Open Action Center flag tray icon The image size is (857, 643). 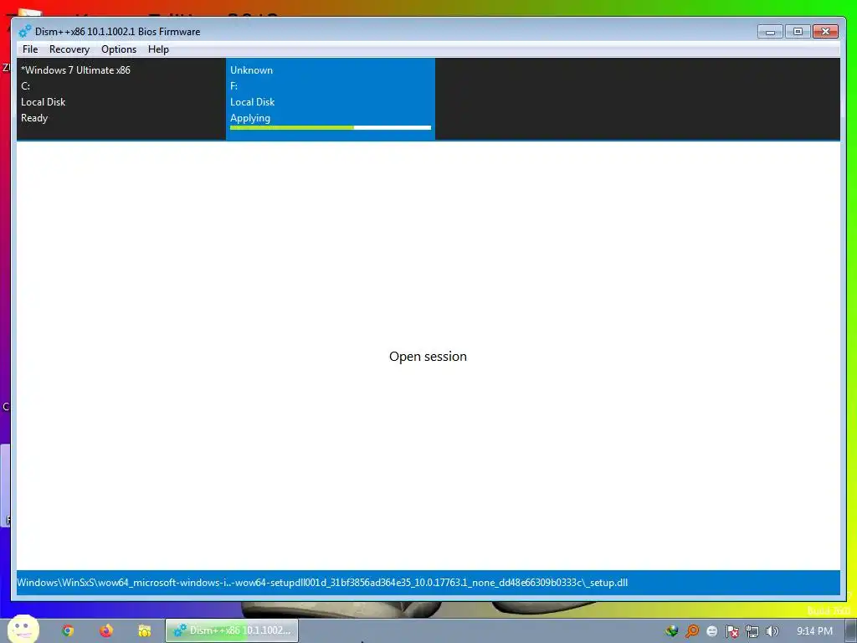(x=731, y=631)
